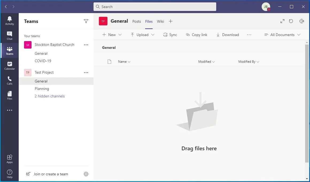Select the Teams sidebar icon

pos(10,51)
